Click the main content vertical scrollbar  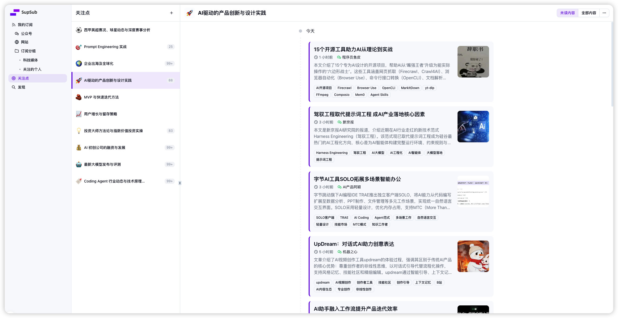[x=612, y=64]
